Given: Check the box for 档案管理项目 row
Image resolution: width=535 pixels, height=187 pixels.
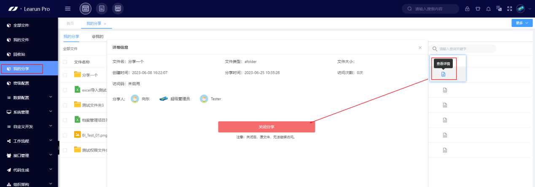Looking at the screenshot, I should click(65, 120).
